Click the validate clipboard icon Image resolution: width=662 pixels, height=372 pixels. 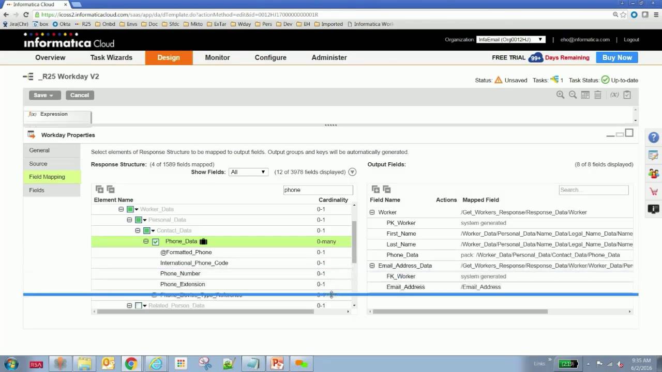click(x=627, y=95)
